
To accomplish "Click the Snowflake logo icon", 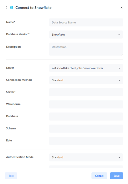I will 12,7.
